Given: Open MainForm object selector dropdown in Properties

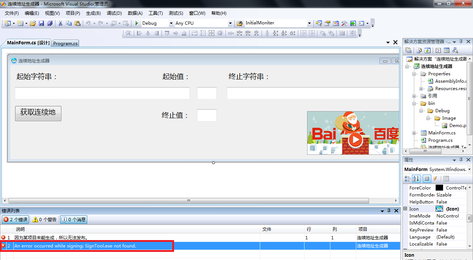Looking at the screenshot, I should click(470, 169).
